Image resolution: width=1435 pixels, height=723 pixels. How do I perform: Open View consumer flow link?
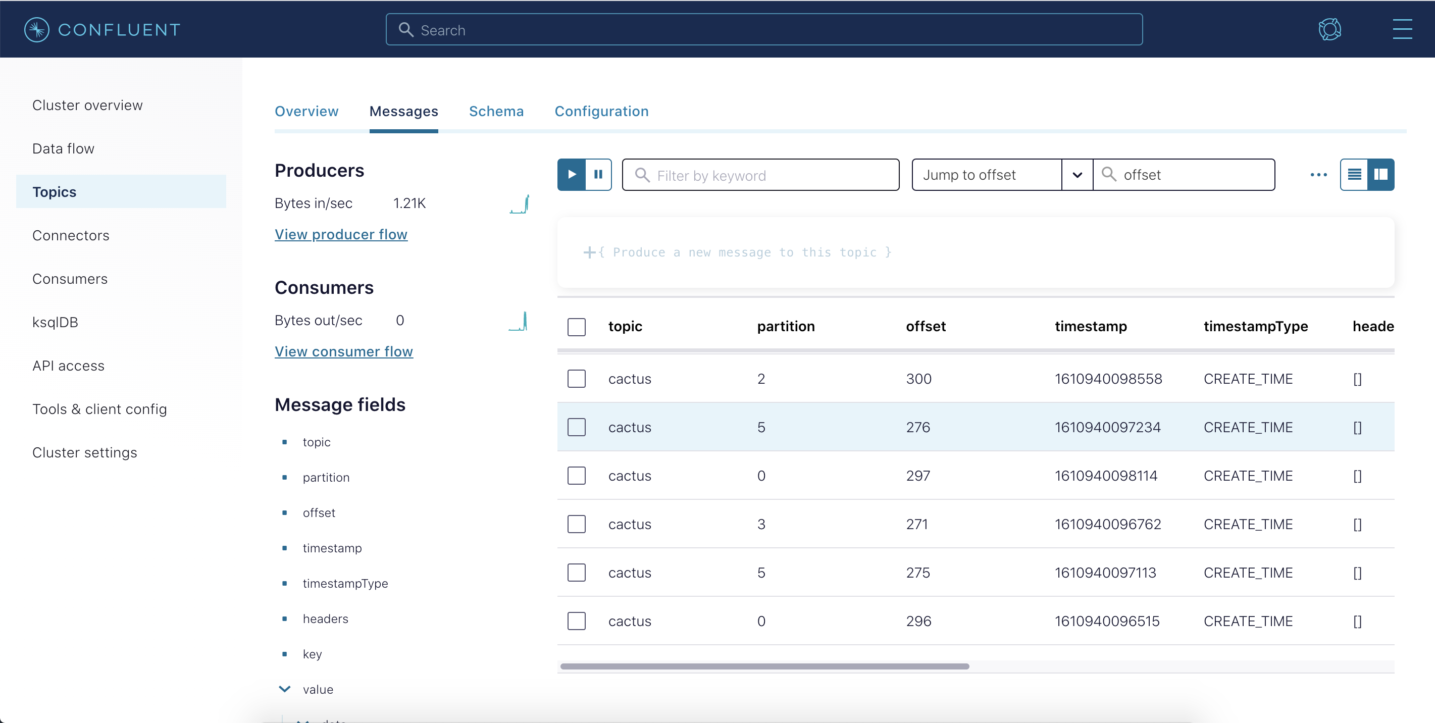point(344,351)
